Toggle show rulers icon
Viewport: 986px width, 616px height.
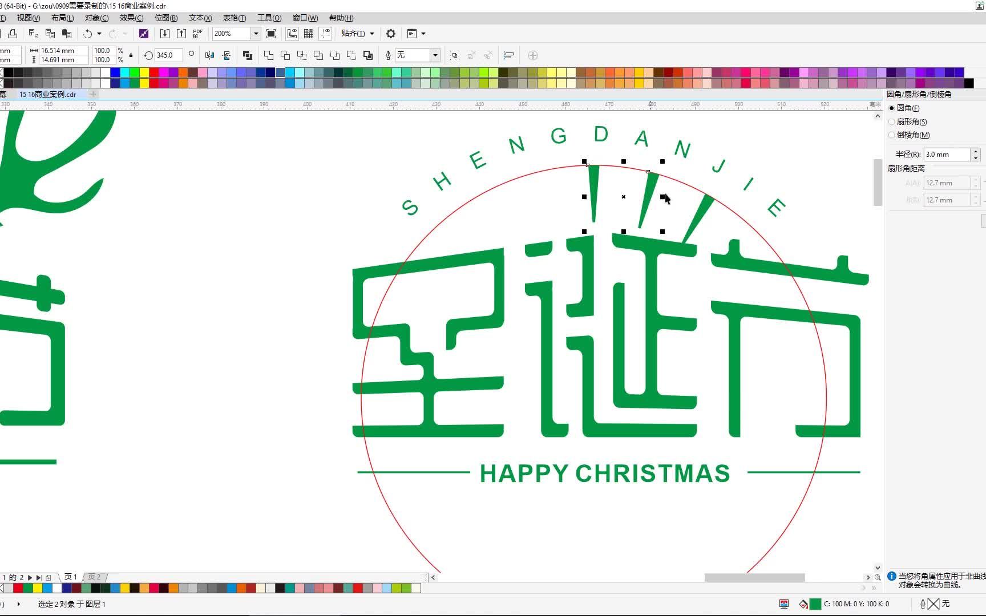(x=292, y=34)
